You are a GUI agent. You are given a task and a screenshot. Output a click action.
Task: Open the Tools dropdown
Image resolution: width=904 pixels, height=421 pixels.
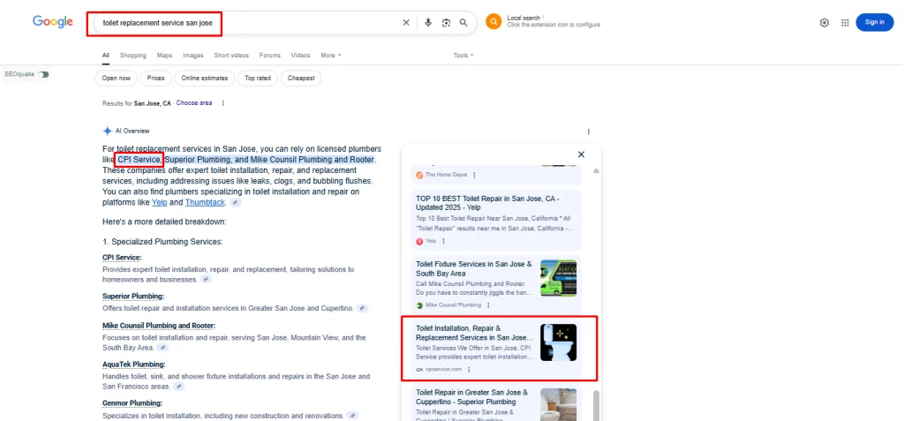(463, 56)
